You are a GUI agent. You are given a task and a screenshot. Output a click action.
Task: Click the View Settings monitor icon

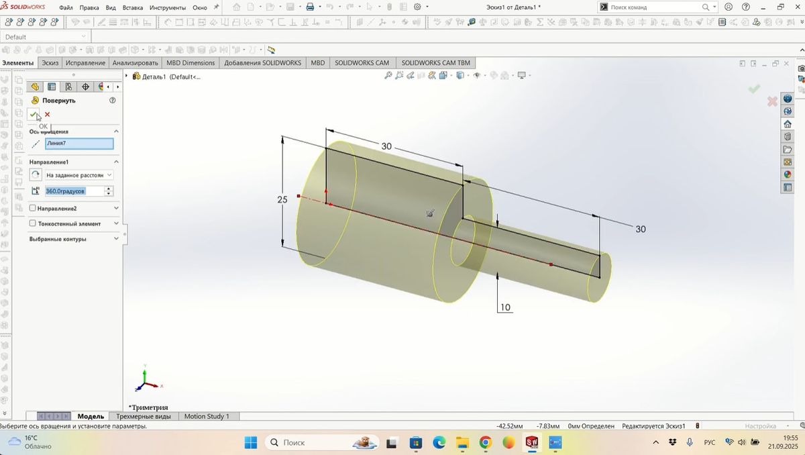click(x=521, y=76)
